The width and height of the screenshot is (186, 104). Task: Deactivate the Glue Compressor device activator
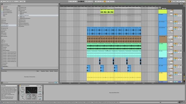[x=20, y=86]
